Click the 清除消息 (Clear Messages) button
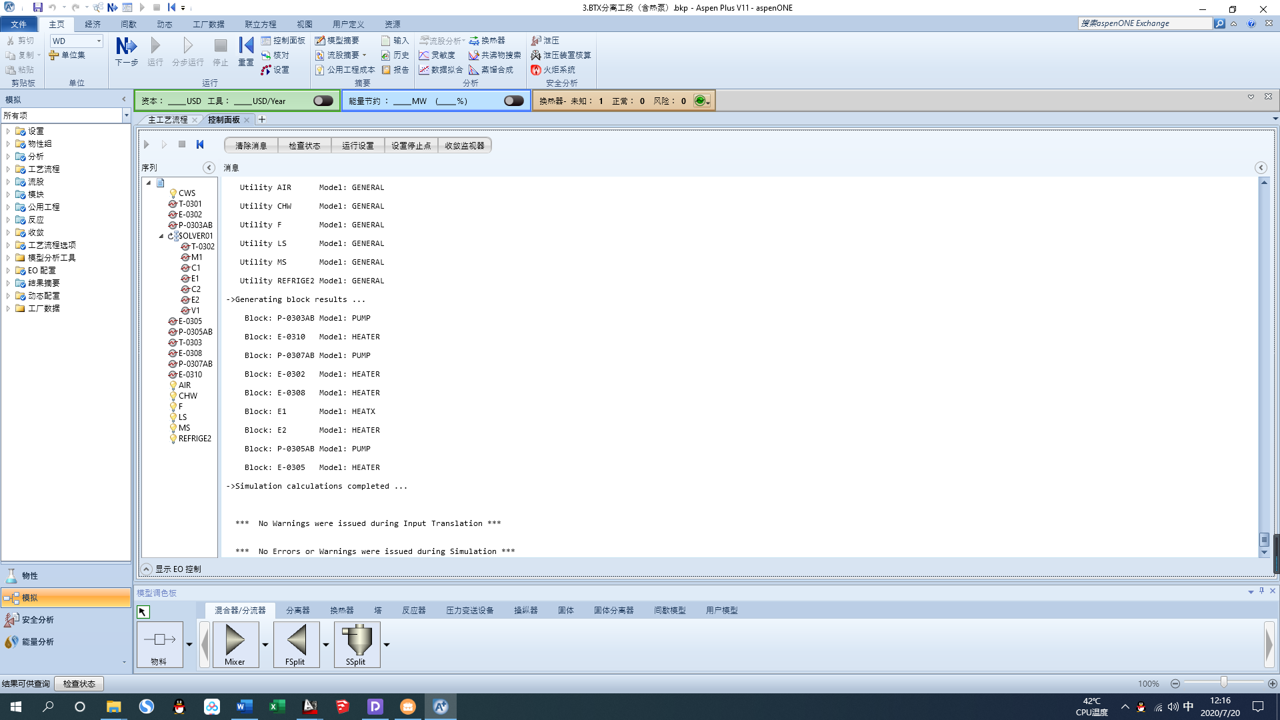1280x720 pixels. pos(251,145)
